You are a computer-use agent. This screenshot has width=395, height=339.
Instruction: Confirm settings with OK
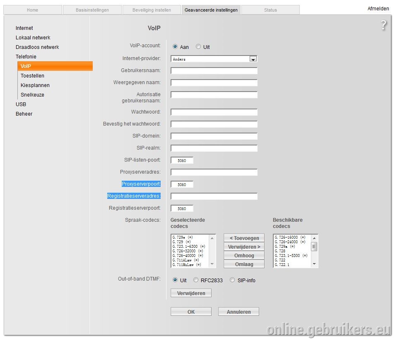coord(191,312)
